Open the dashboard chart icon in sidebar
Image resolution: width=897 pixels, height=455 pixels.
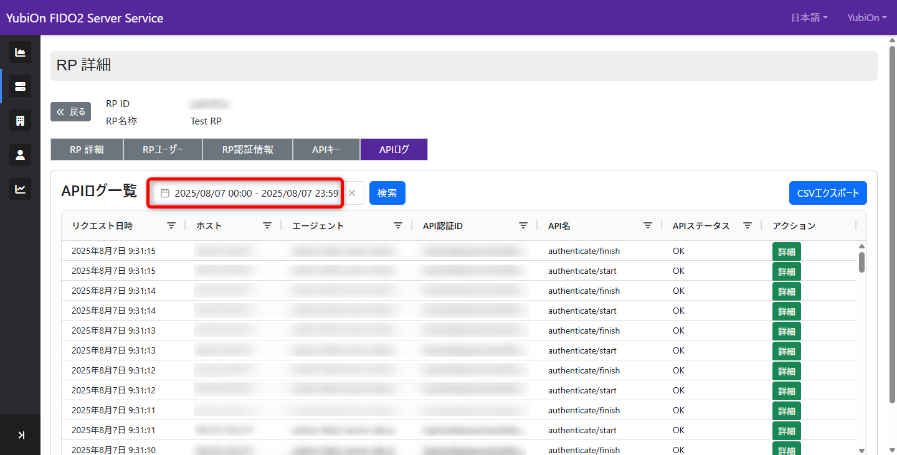click(20, 52)
